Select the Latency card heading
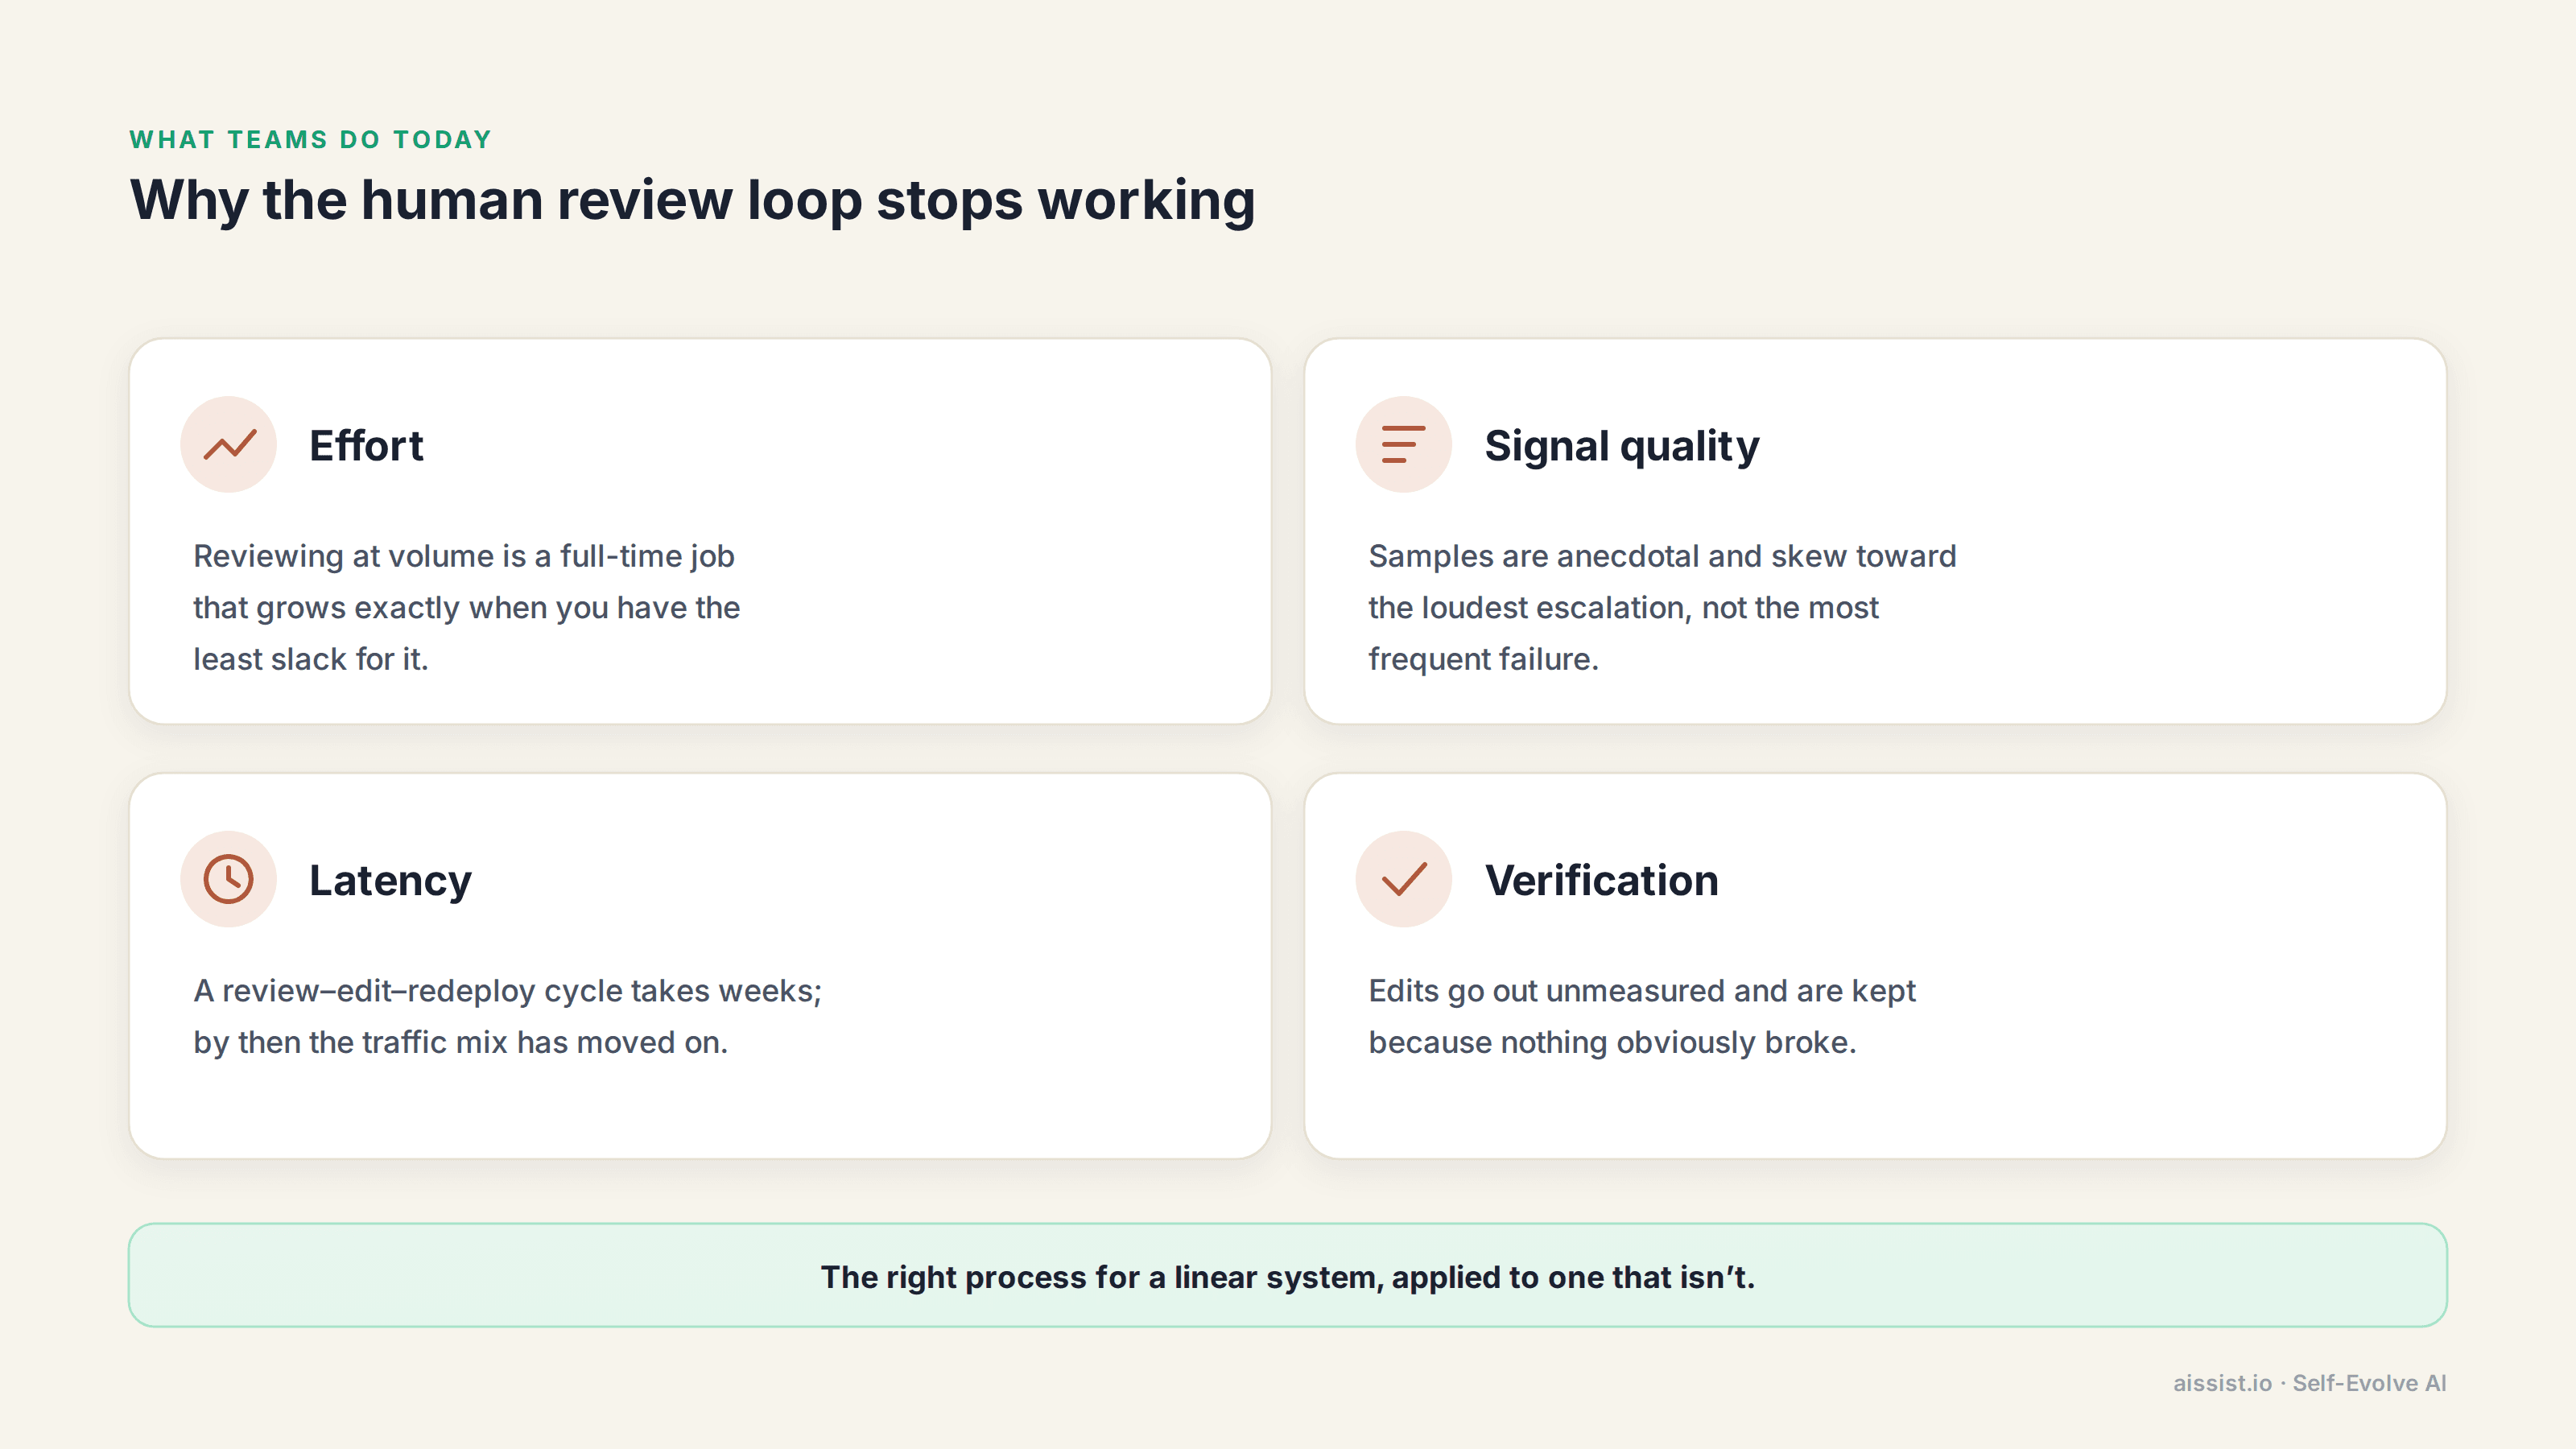 coord(390,881)
